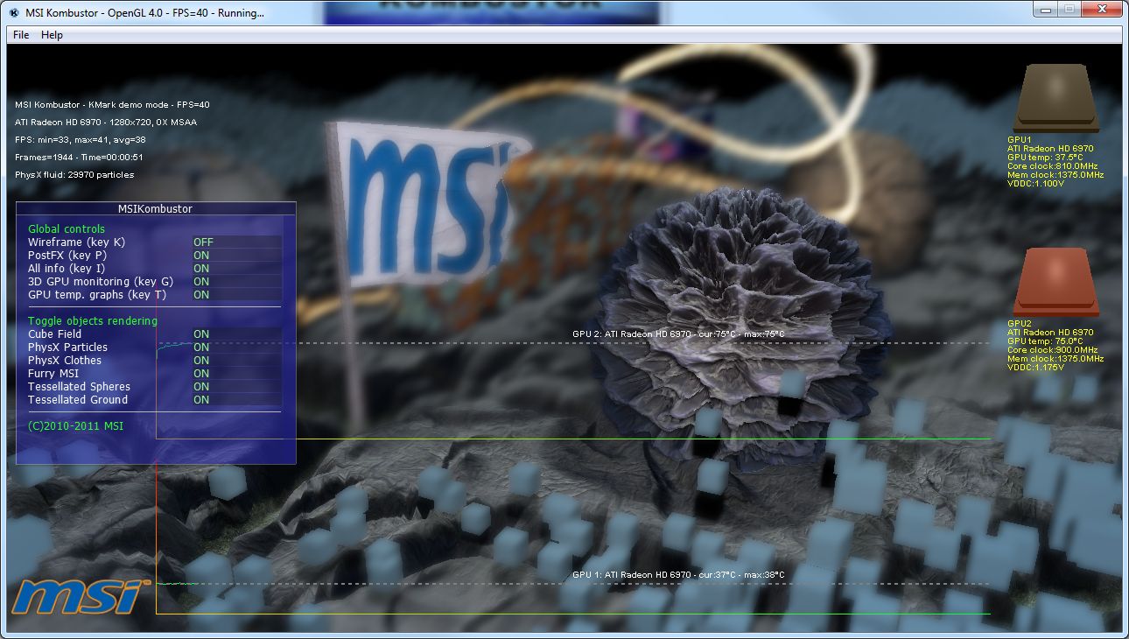Viewport: 1129px width, 639px height.
Task: Toggle Tessellated Ground ON value
Action: [x=201, y=400]
